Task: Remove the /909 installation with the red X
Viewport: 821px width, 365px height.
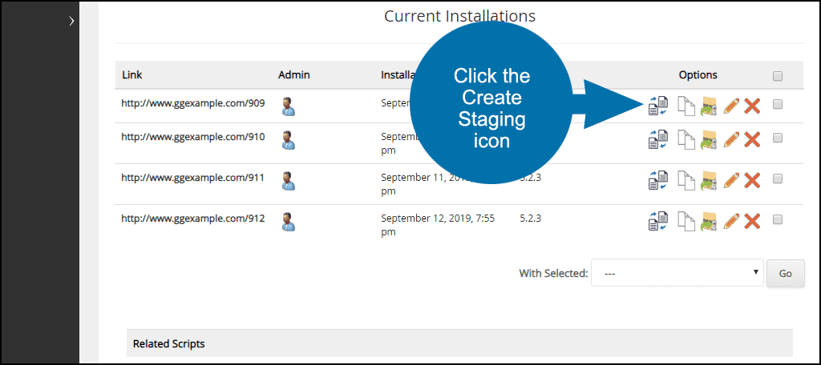Action: click(x=752, y=106)
